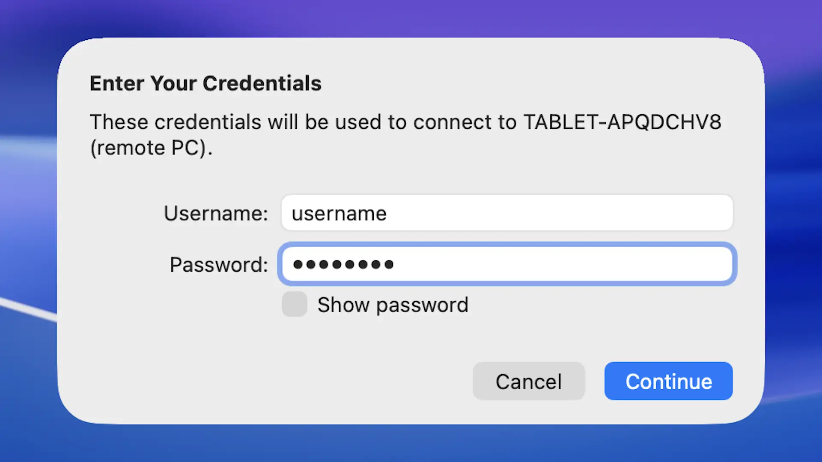Viewport: 822px width, 462px height.
Task: Click blank dialog area right of Show password
Action: [x=599, y=305]
